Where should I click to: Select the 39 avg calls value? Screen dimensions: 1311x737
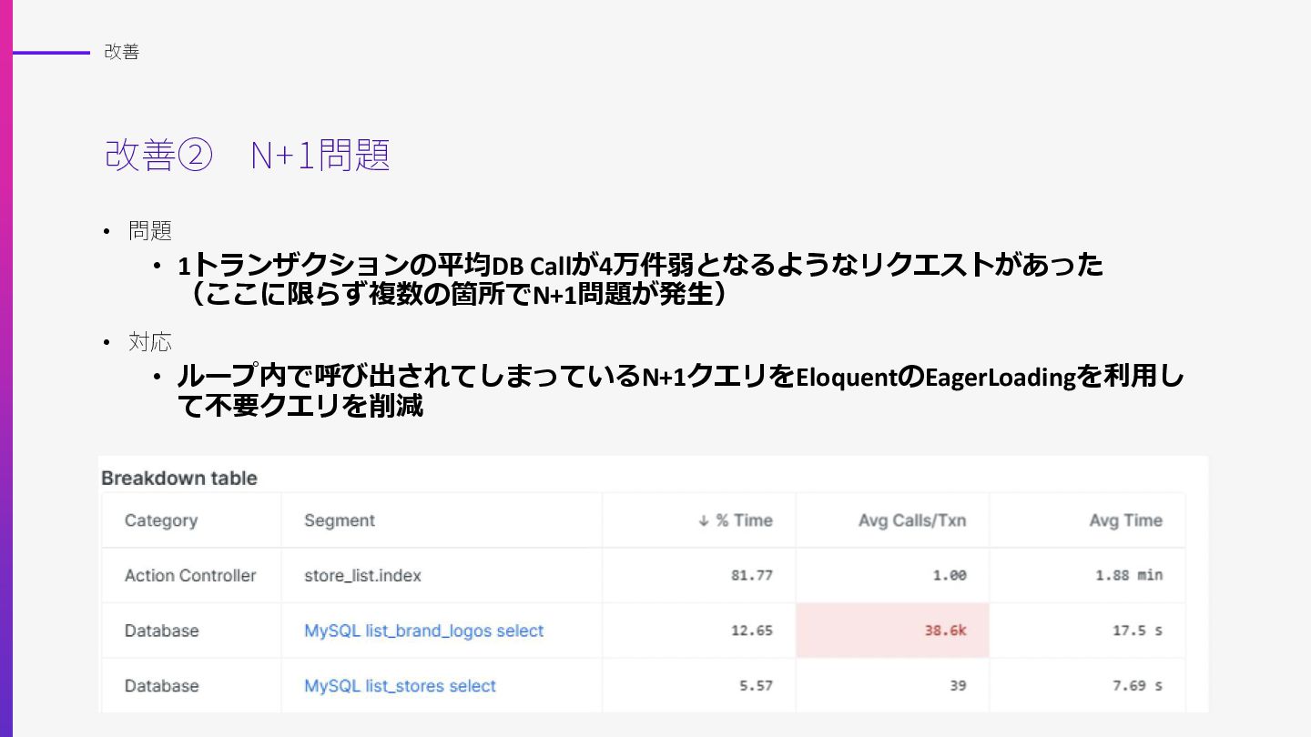(x=958, y=686)
